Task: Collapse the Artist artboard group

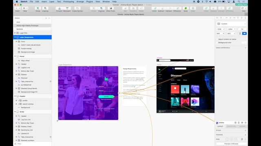Action: click(15, 112)
